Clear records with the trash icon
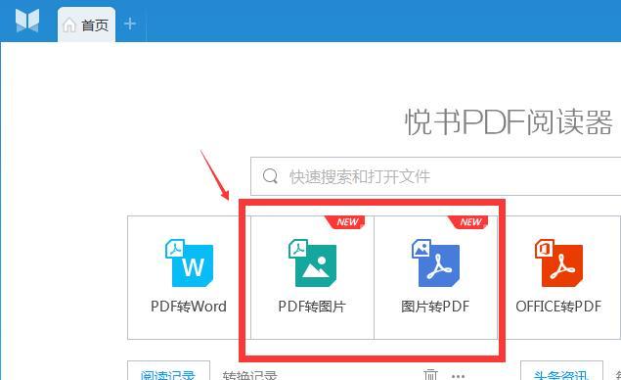The height and width of the screenshot is (380, 621). point(430,375)
